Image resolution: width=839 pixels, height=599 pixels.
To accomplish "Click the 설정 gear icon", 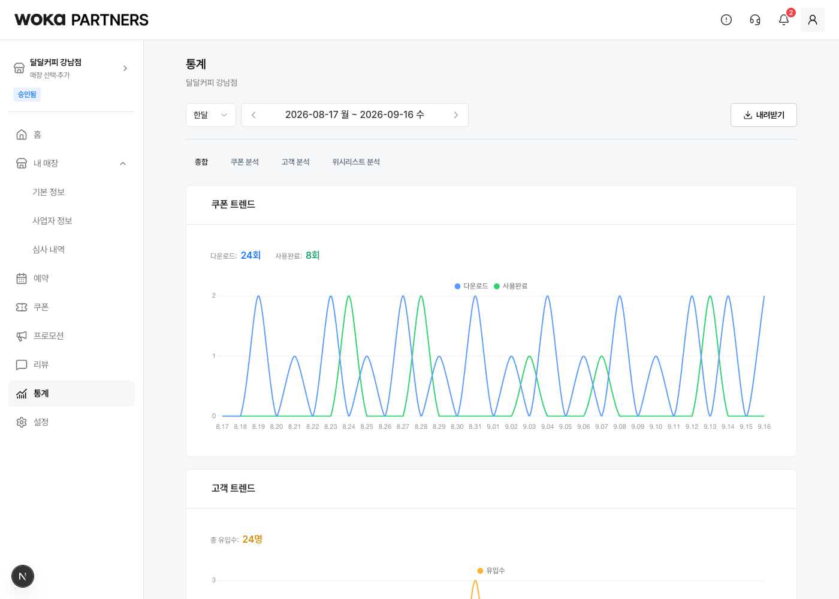I will (x=22, y=422).
